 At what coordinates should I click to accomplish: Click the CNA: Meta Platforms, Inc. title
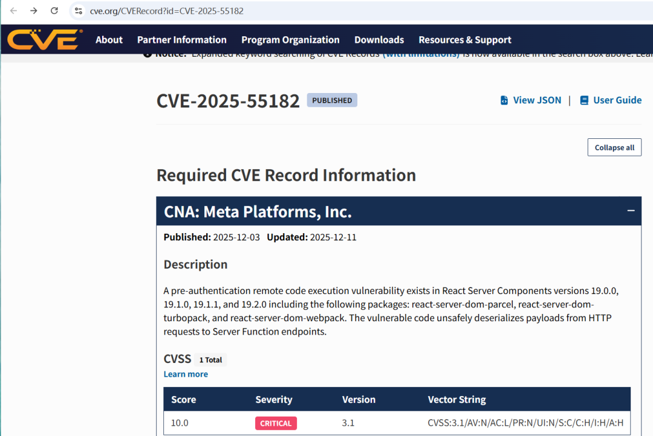point(258,212)
